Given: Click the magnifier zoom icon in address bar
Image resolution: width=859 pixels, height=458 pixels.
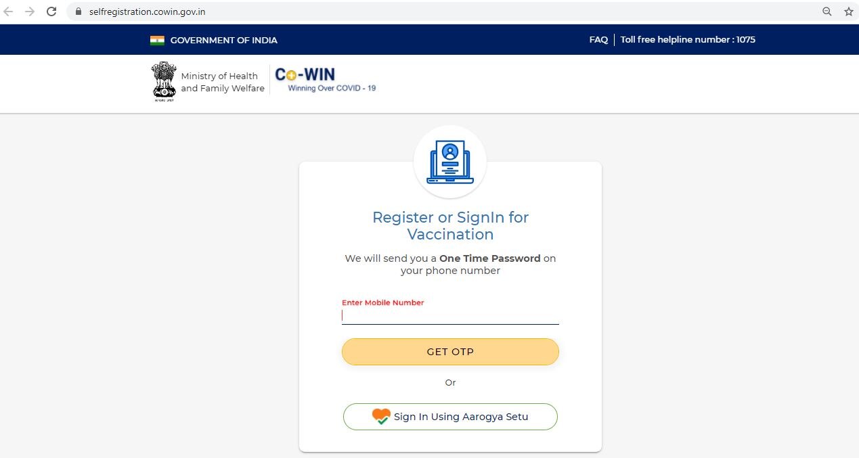Looking at the screenshot, I should pos(827,12).
